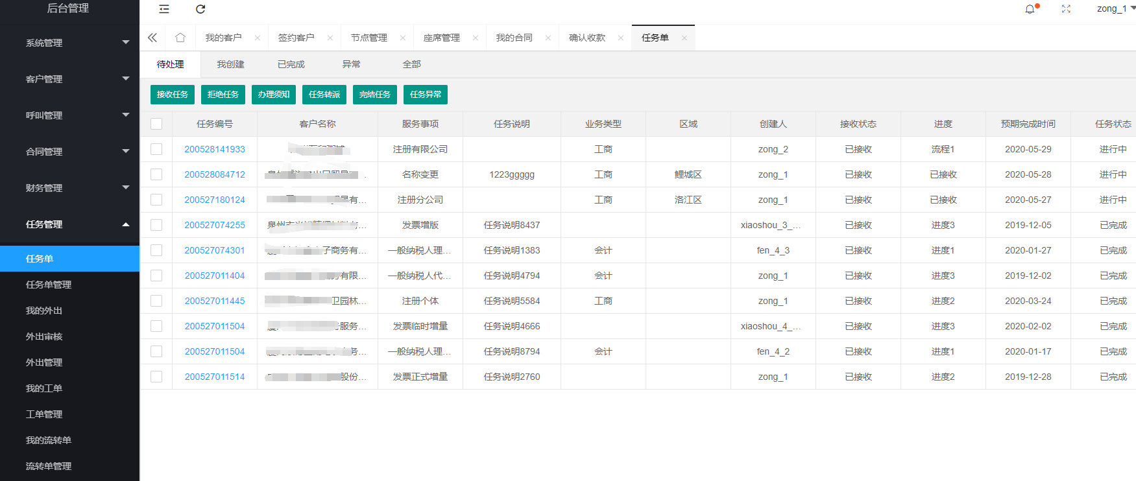Open 任务单管理 in the sidebar
Image resolution: width=1136 pixels, height=481 pixels.
69,285
